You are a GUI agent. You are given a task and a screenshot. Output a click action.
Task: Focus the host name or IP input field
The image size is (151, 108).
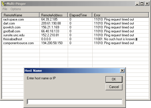[75, 102]
